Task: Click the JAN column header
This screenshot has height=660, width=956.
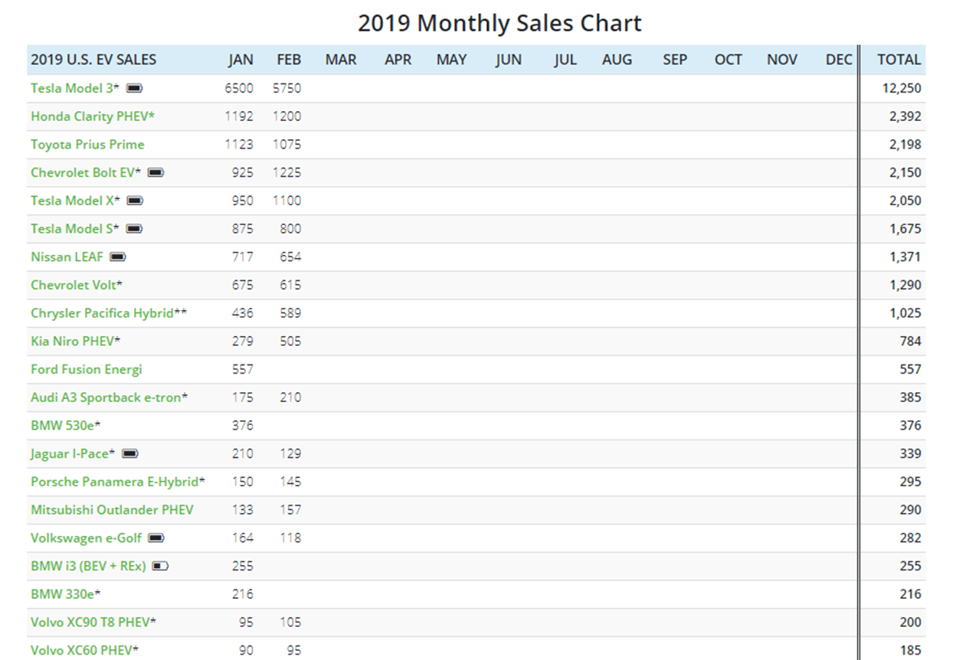Action: coord(241,60)
